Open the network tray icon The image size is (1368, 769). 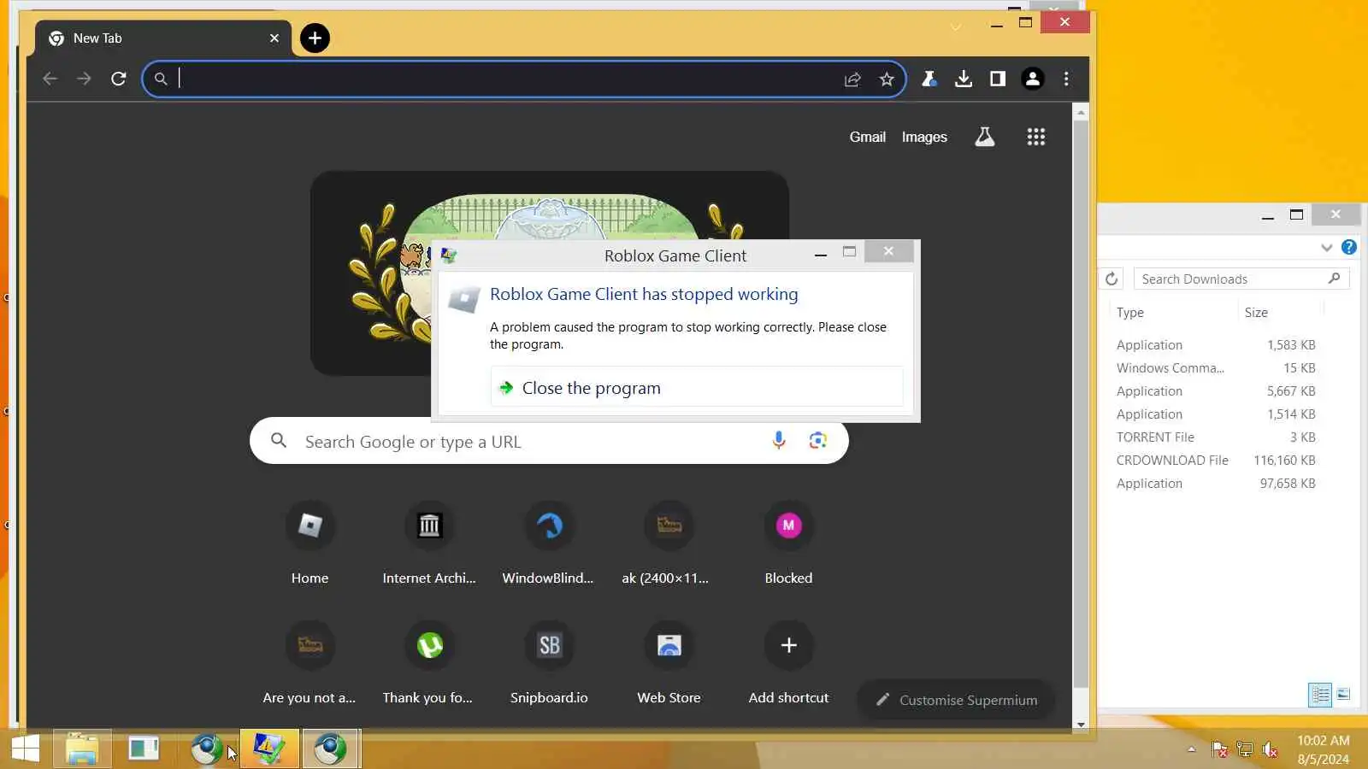(1245, 749)
